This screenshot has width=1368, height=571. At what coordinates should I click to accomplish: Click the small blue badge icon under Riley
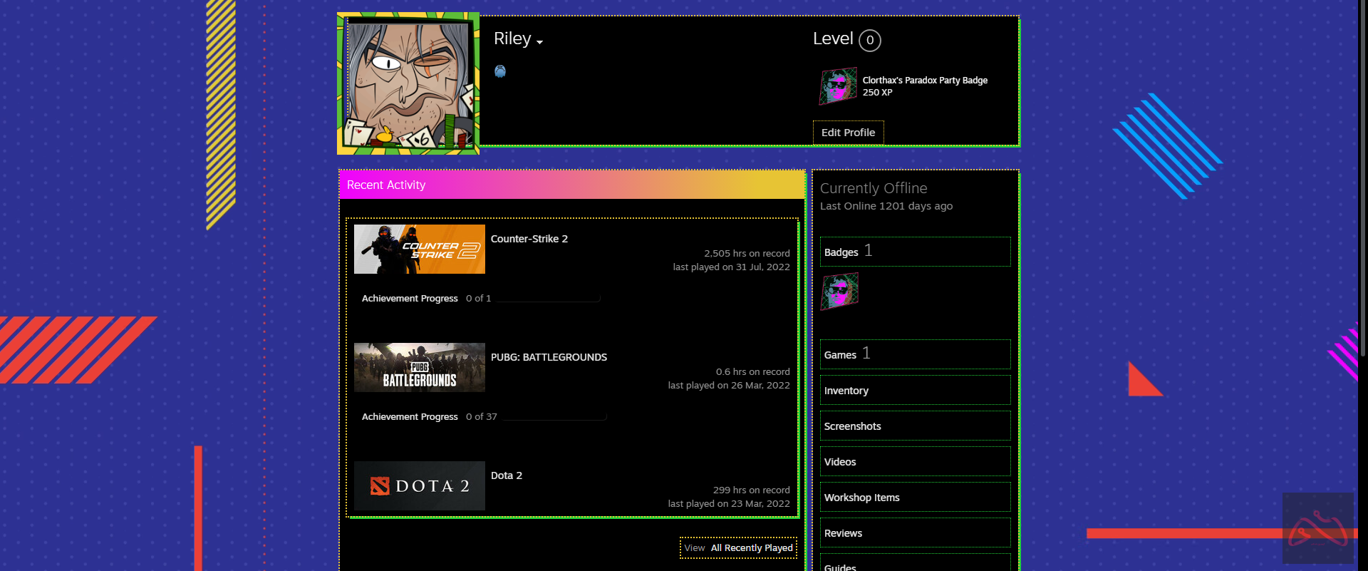(x=500, y=71)
